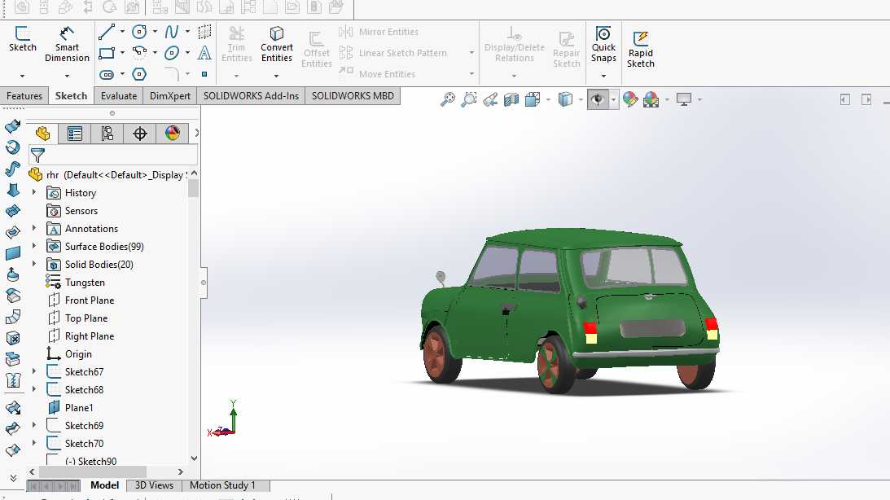Open Quick Snaps dropdown arrow
Image resolution: width=890 pixels, height=500 pixels.
coord(603,76)
